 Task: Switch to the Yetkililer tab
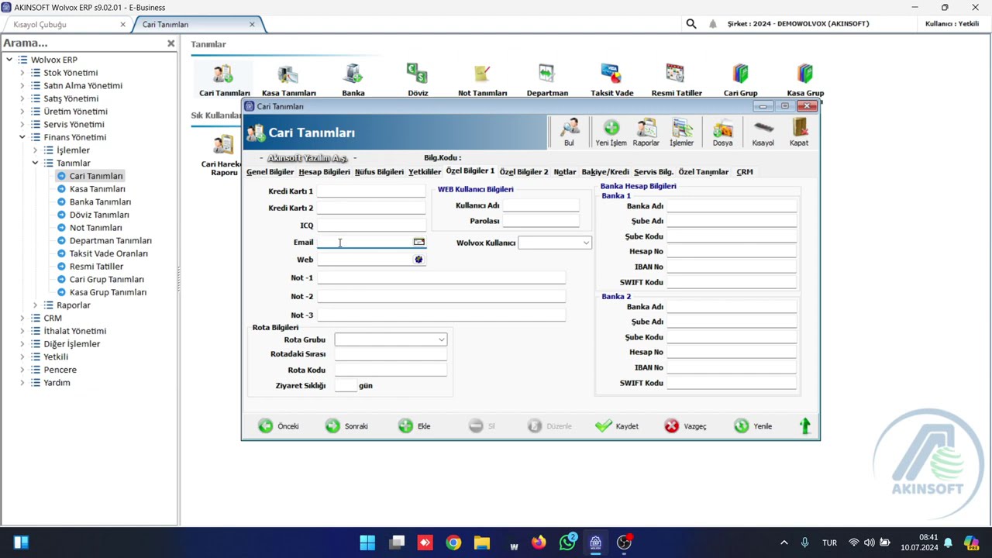coord(425,172)
